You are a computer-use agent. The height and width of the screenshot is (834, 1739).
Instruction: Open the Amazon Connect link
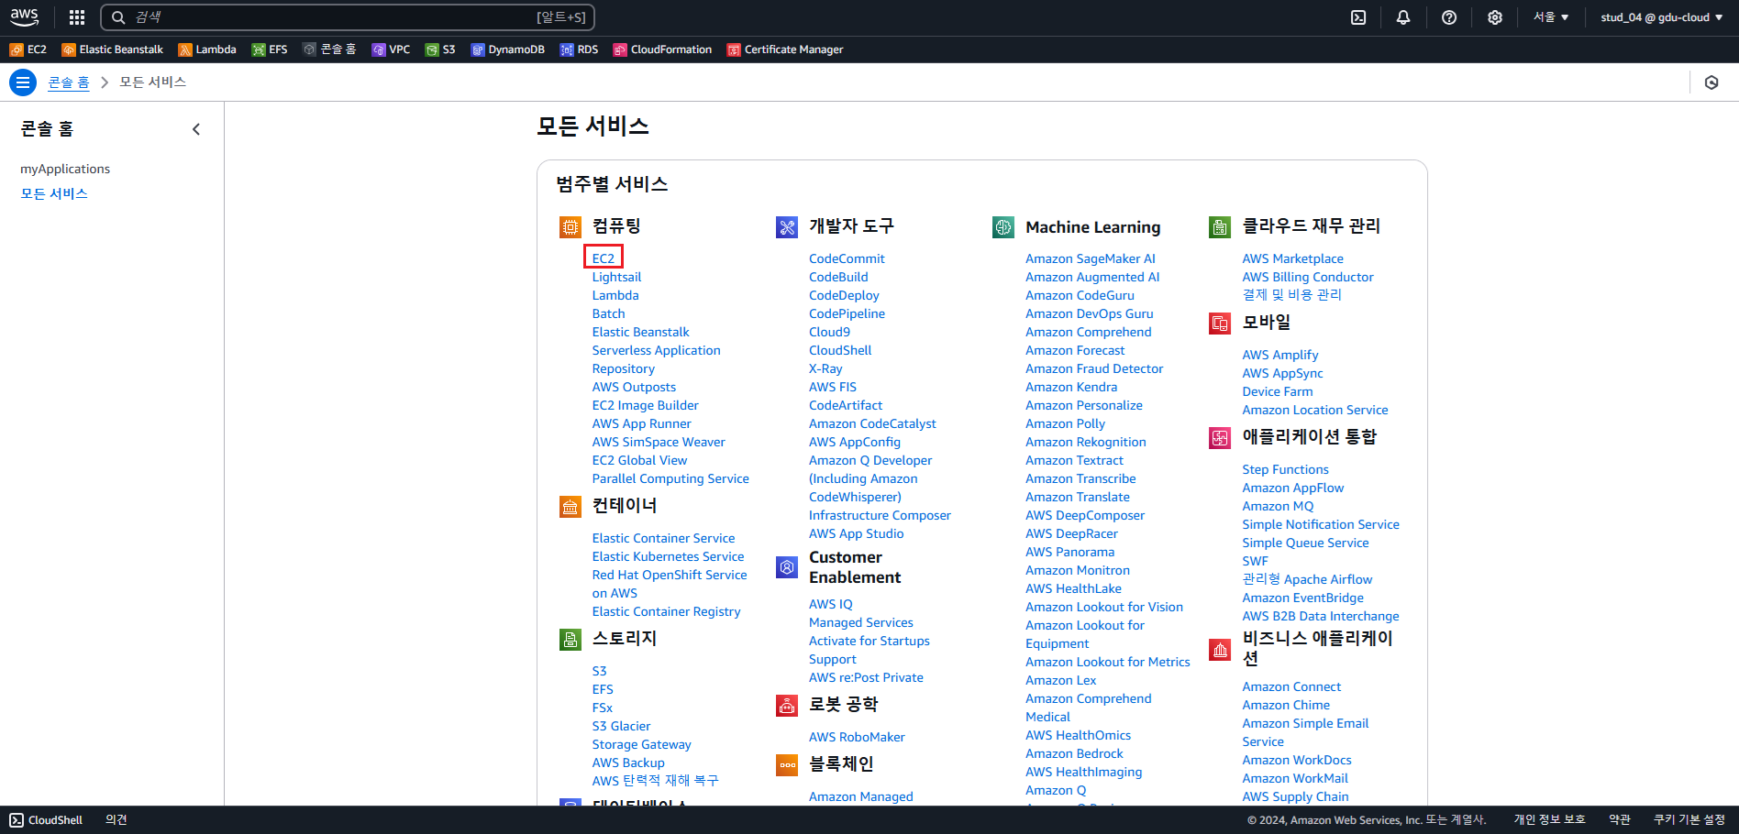point(1291,686)
